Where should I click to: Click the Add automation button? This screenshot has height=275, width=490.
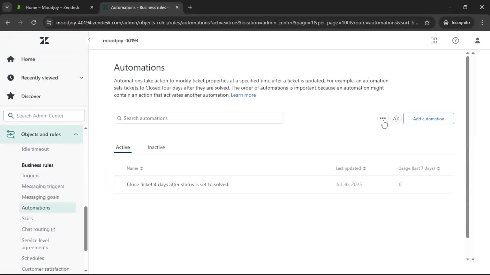coord(428,119)
